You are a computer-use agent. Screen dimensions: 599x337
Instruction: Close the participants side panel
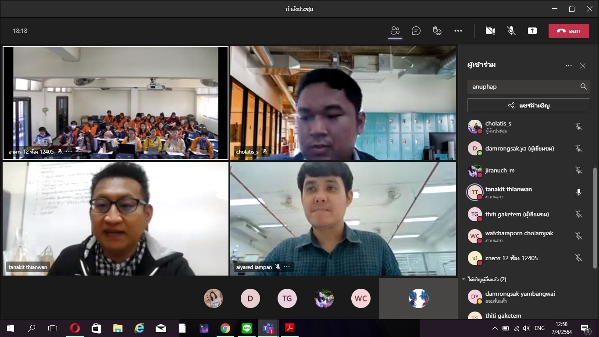pyautogui.click(x=582, y=66)
